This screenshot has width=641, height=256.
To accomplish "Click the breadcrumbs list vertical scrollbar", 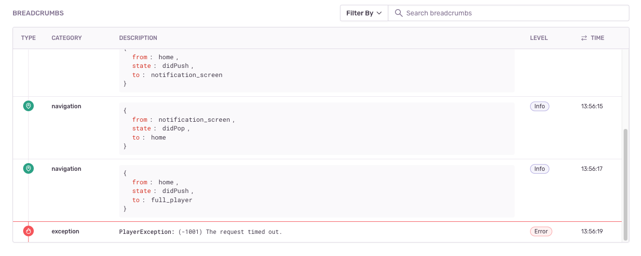I will click(x=626, y=185).
